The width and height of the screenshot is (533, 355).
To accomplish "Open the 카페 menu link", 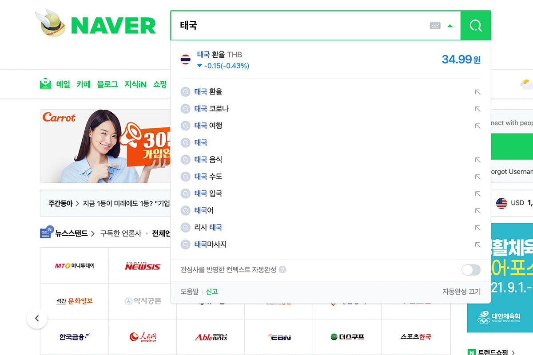I will point(84,84).
